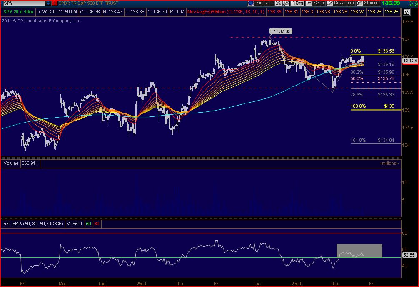Click the ribbon value 136.32
Viewport: 419px width, 287px height.
(292, 12)
